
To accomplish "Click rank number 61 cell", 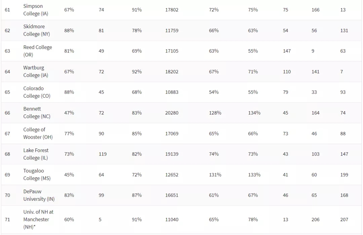I will coord(7,10).
